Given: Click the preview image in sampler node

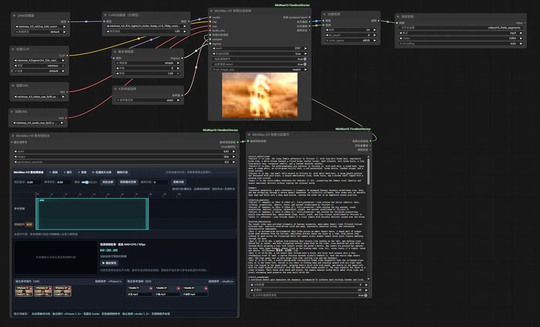Looking at the screenshot, I should pos(259,95).
